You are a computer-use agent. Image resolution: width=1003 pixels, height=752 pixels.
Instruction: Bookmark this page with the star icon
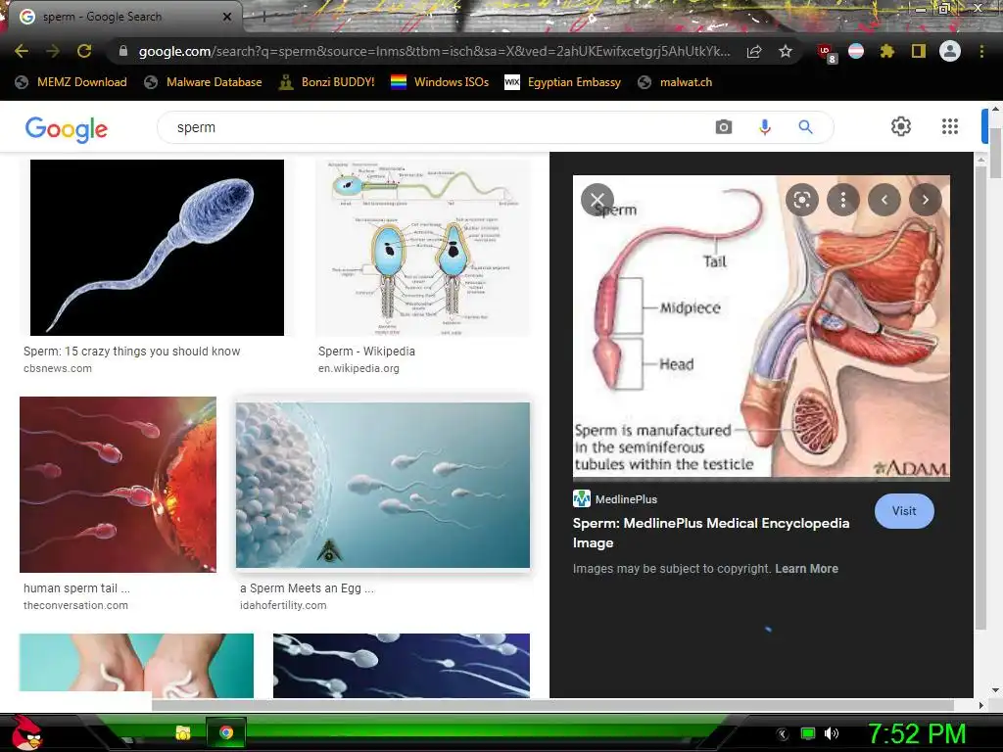pos(786,51)
